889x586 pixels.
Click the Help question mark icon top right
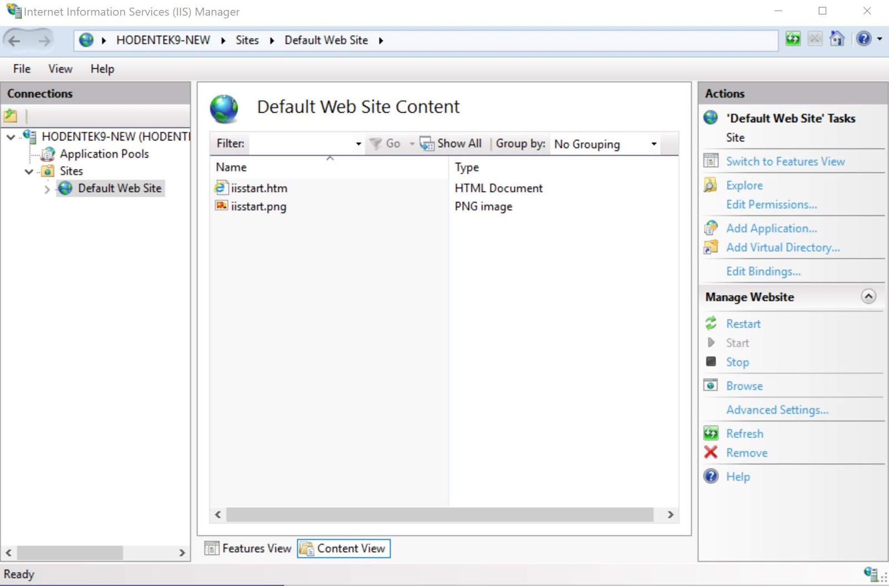point(864,39)
